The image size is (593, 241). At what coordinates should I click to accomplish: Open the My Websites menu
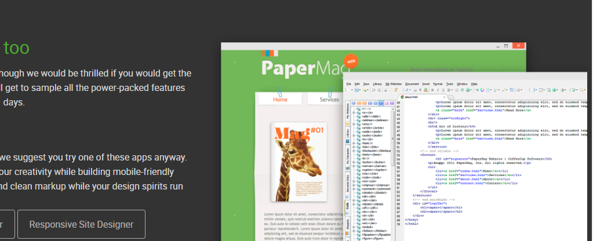point(394,84)
